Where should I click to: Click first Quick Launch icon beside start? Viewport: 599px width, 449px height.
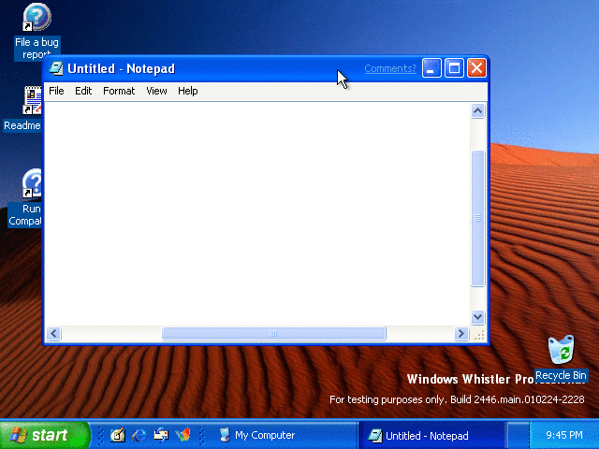[x=118, y=435]
